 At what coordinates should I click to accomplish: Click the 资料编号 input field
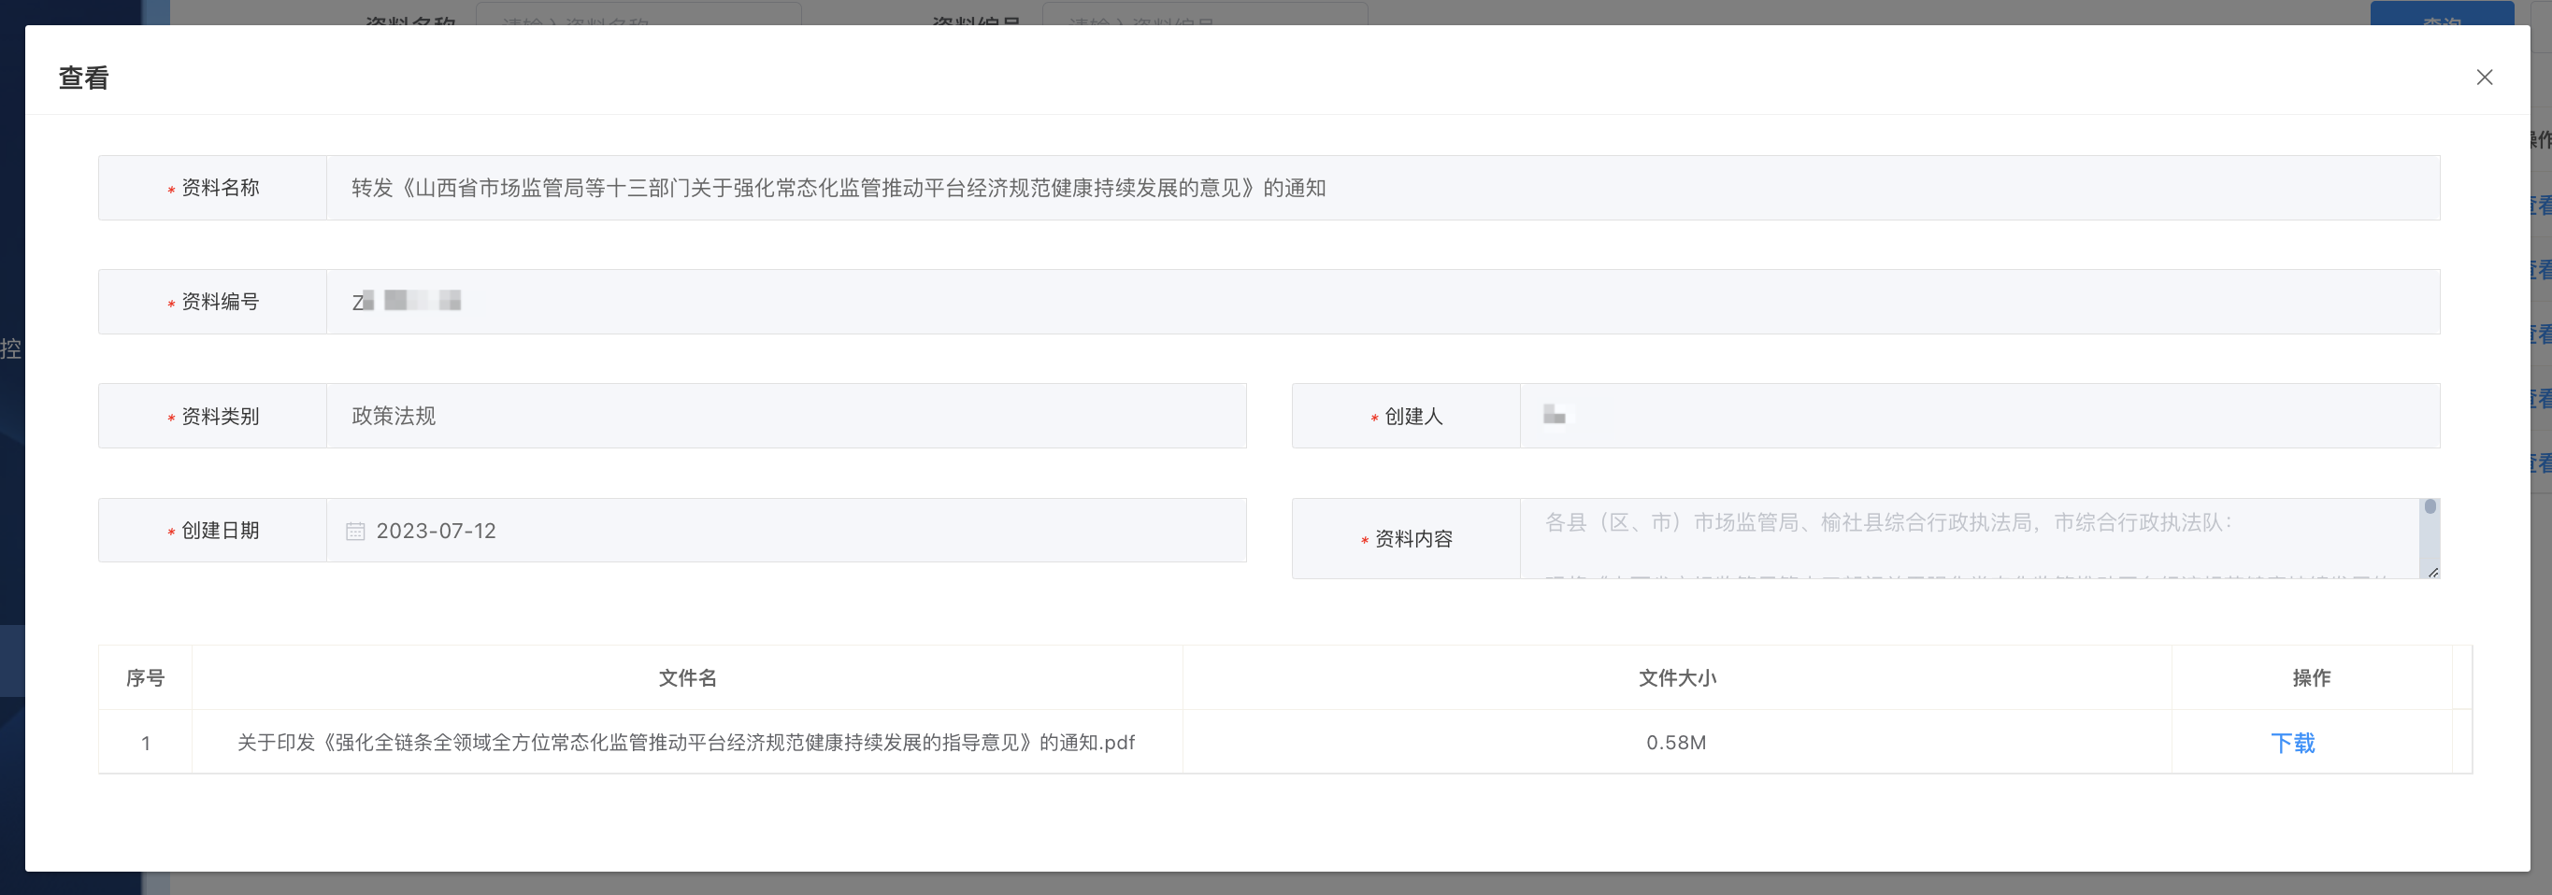tap(1381, 302)
